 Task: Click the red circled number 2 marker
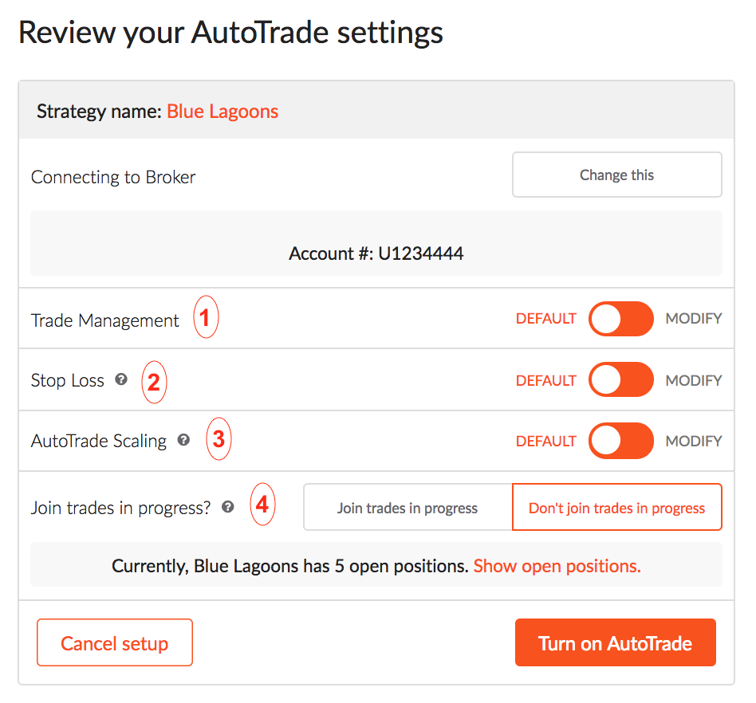154,382
